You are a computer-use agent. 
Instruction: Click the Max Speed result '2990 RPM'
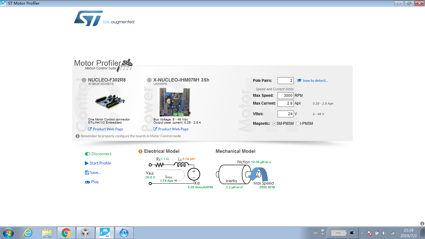pos(267,187)
